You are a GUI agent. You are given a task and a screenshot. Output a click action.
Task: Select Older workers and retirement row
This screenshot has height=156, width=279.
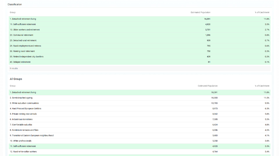click(x=25, y=30)
